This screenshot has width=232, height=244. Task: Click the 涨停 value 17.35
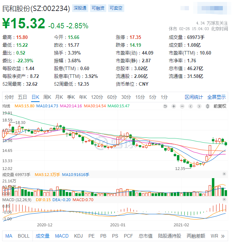coord(135,37)
